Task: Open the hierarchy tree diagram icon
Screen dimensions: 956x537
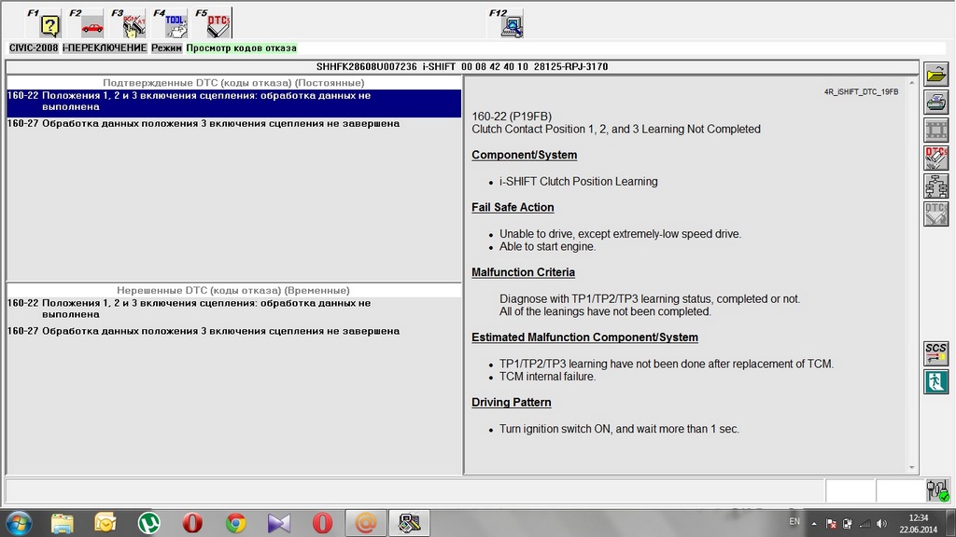Action: [x=935, y=186]
